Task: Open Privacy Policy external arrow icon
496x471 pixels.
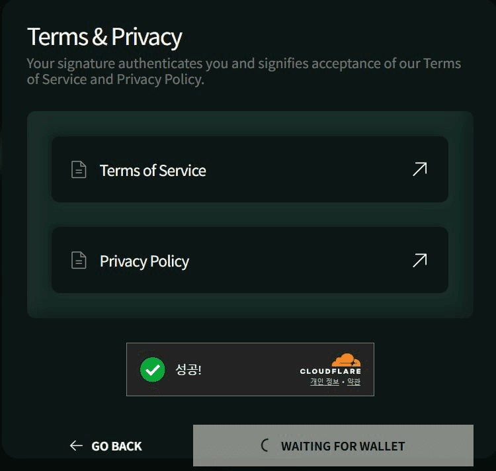Action: [419, 260]
